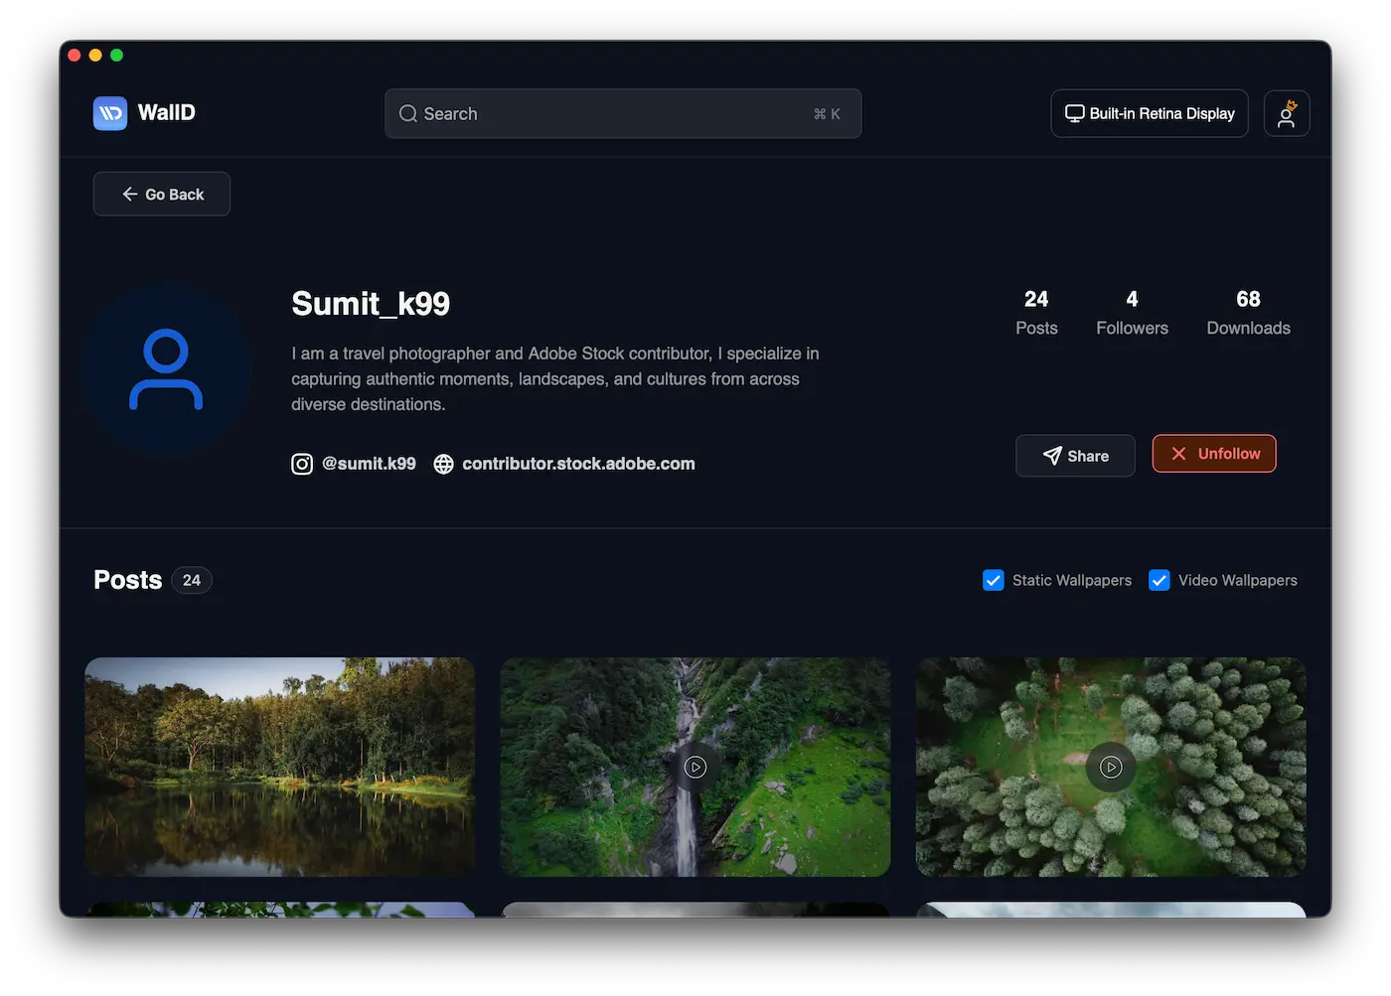Click the search magnifier icon

click(408, 114)
